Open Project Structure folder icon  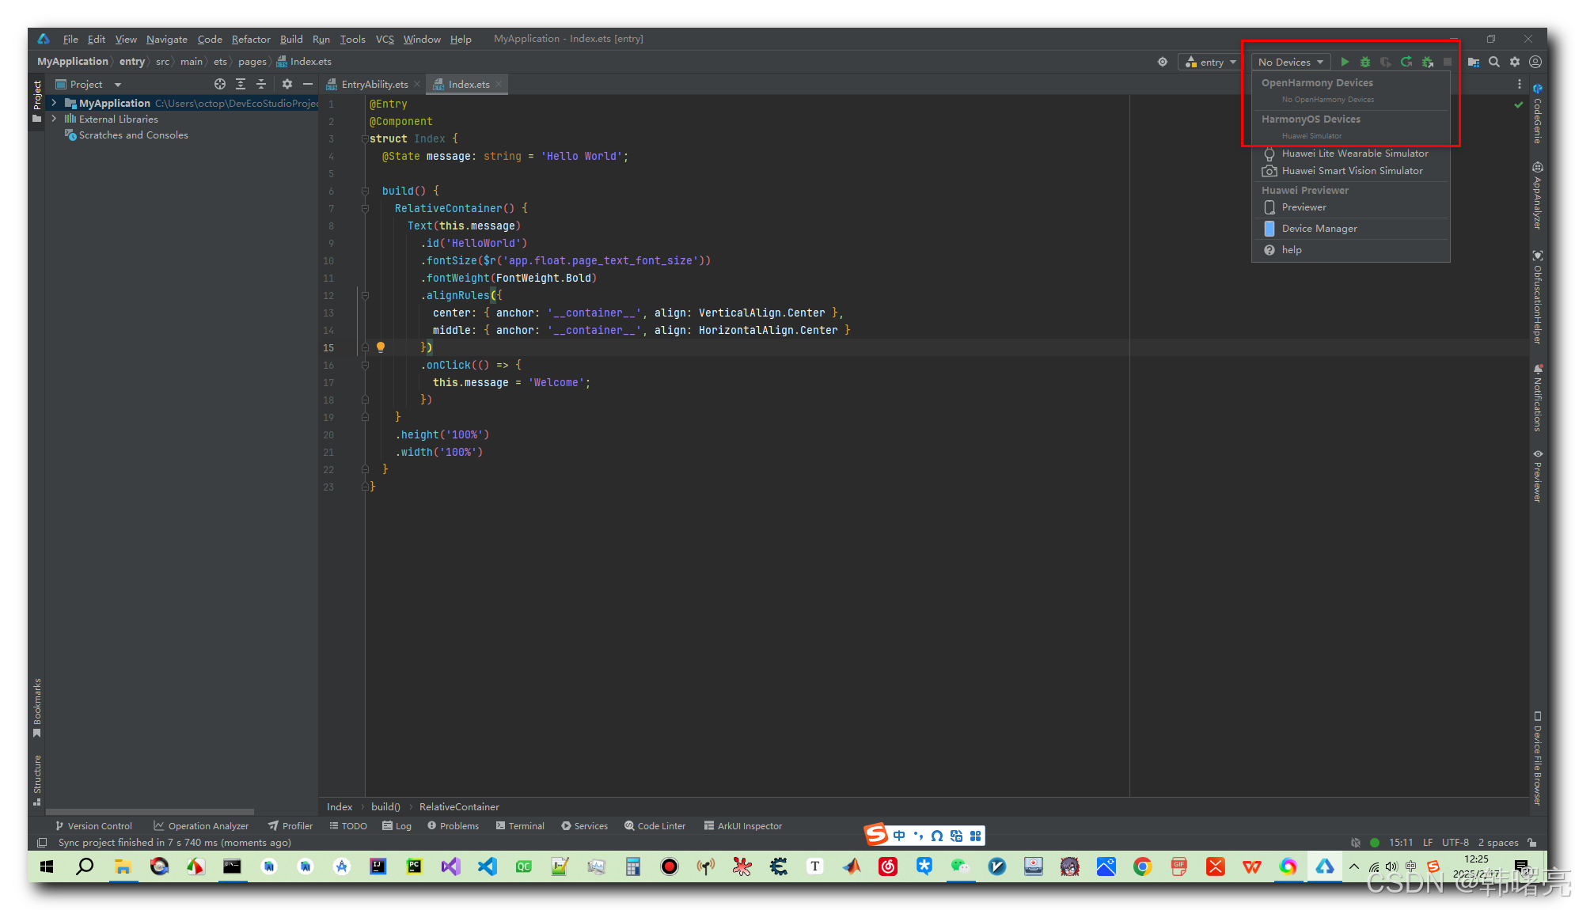(x=1474, y=62)
